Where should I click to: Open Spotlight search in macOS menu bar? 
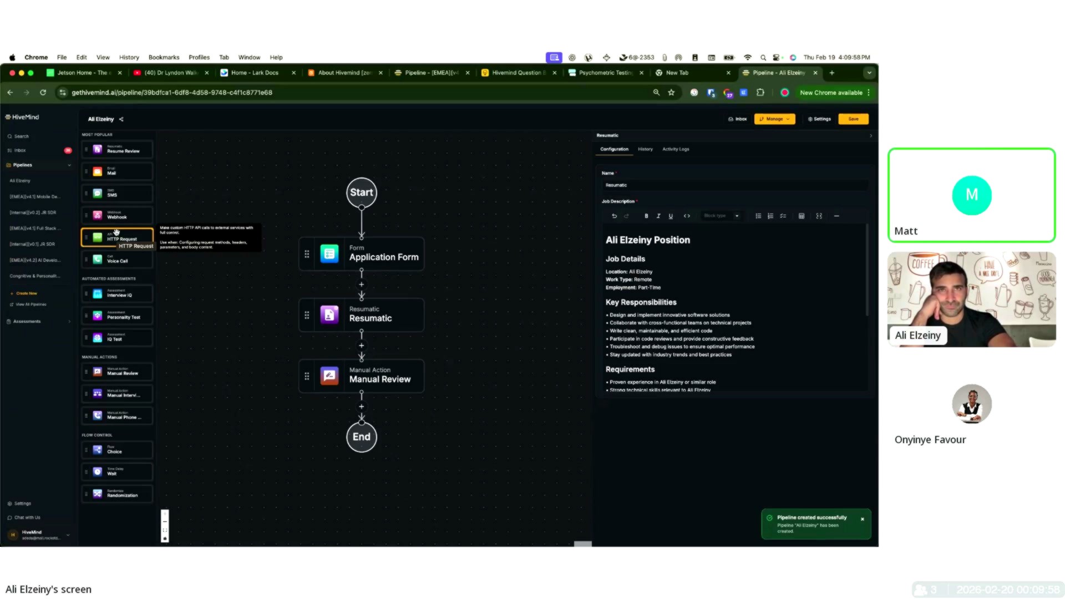click(763, 57)
